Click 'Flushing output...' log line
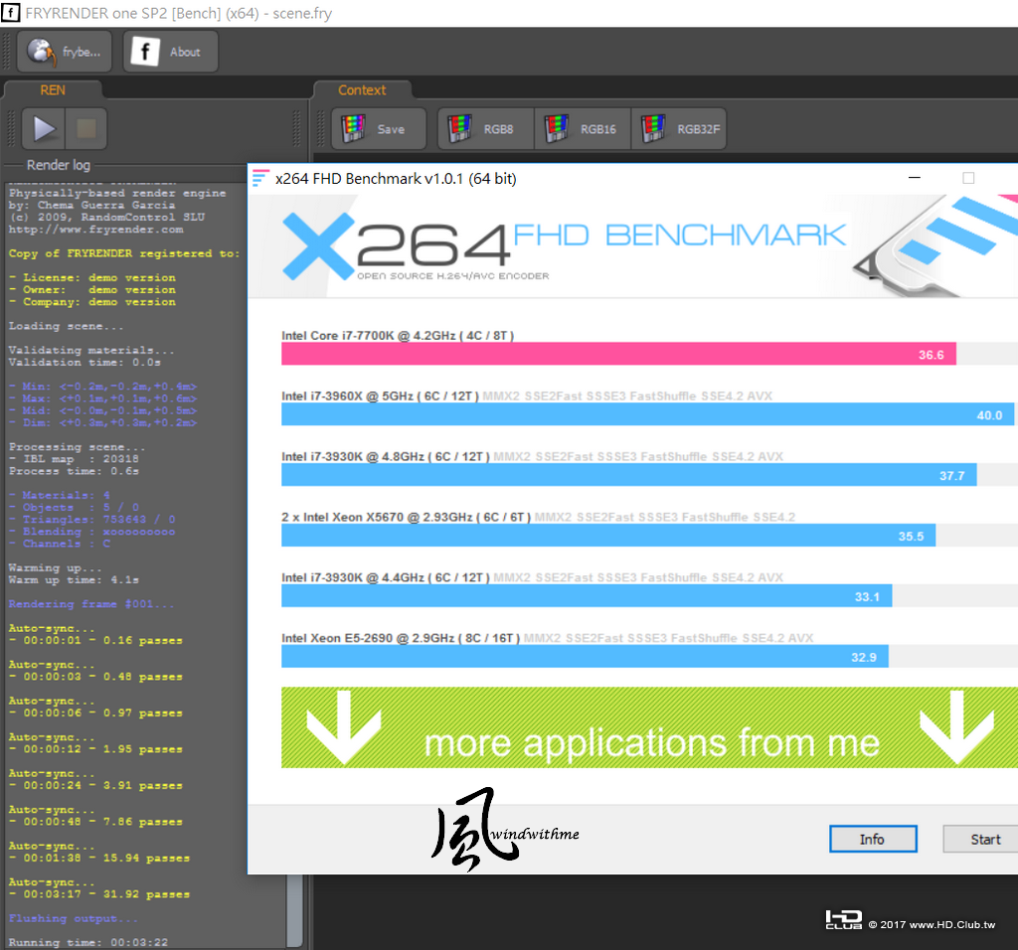 click(x=74, y=918)
